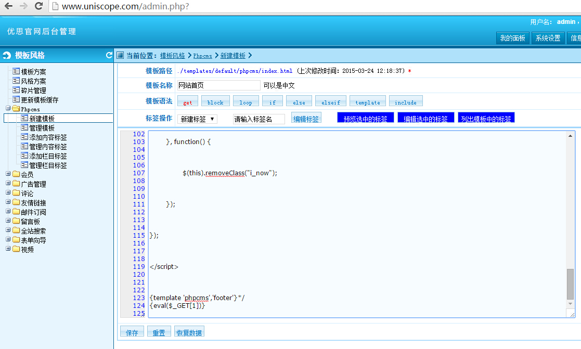Click the editor scroll up arrow
Screen dimensions: 581x349
point(570,136)
